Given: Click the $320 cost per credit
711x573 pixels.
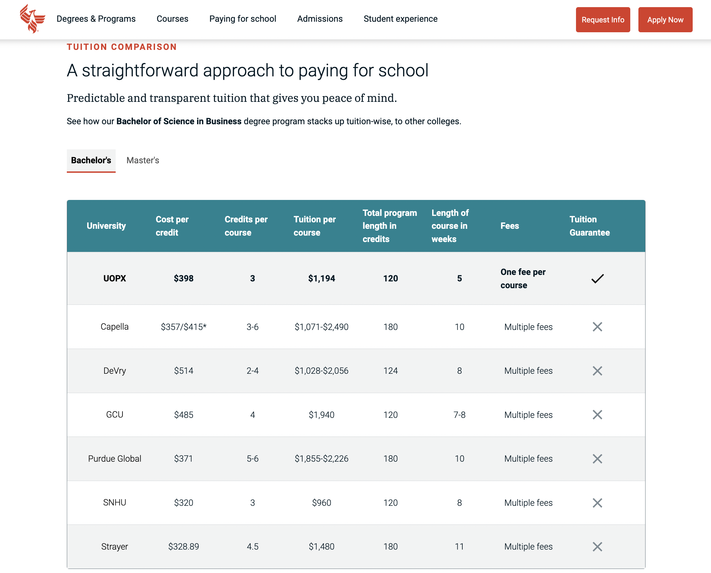Looking at the screenshot, I should (x=184, y=503).
